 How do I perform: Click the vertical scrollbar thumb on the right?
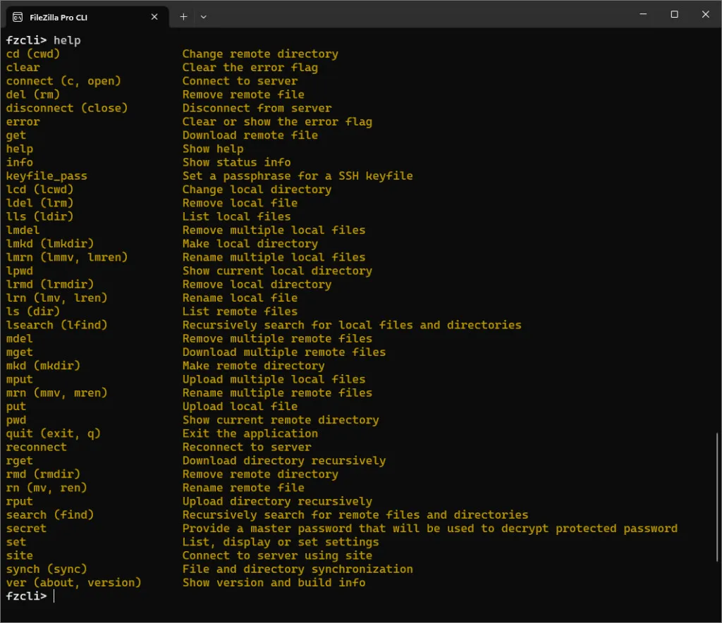tap(717, 497)
